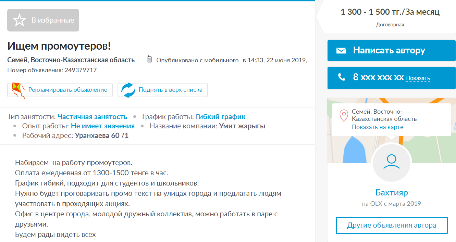Click the kite icon for advertising
The height and width of the screenshot is (242, 456).
[x=18, y=90]
